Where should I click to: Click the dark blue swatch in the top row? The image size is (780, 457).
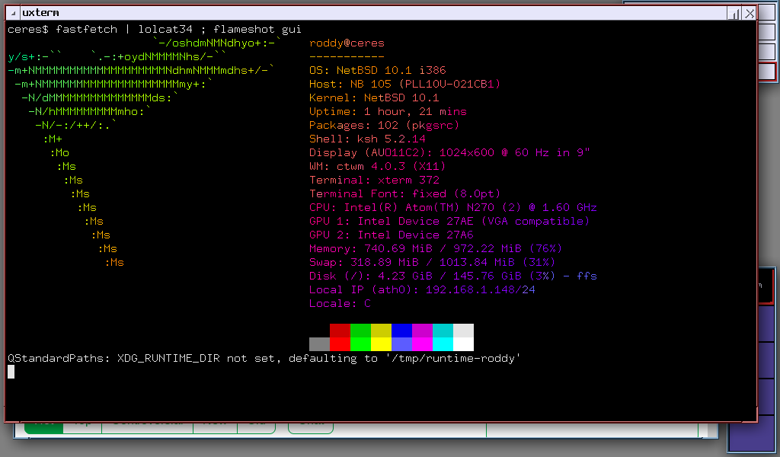401,331
